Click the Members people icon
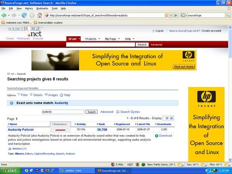Screen dimensions: 232x174 (10, 149)
